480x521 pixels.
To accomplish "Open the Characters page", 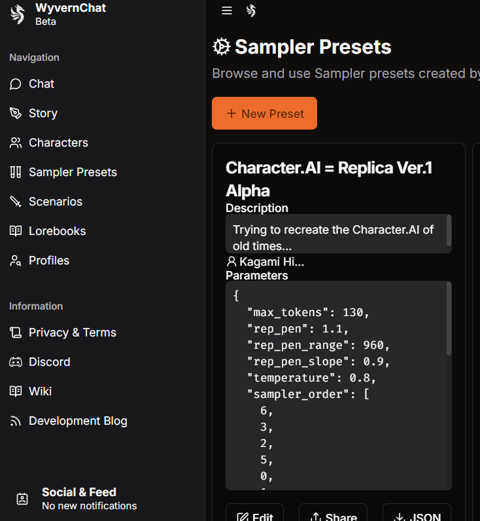I will point(58,143).
